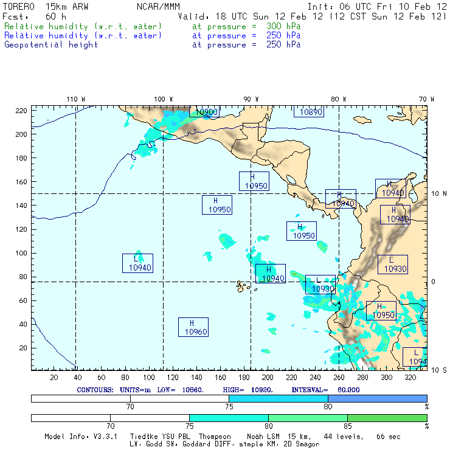Click the 'H 10940' box near the equator
This screenshot has width=450, height=450.
pos(271,274)
